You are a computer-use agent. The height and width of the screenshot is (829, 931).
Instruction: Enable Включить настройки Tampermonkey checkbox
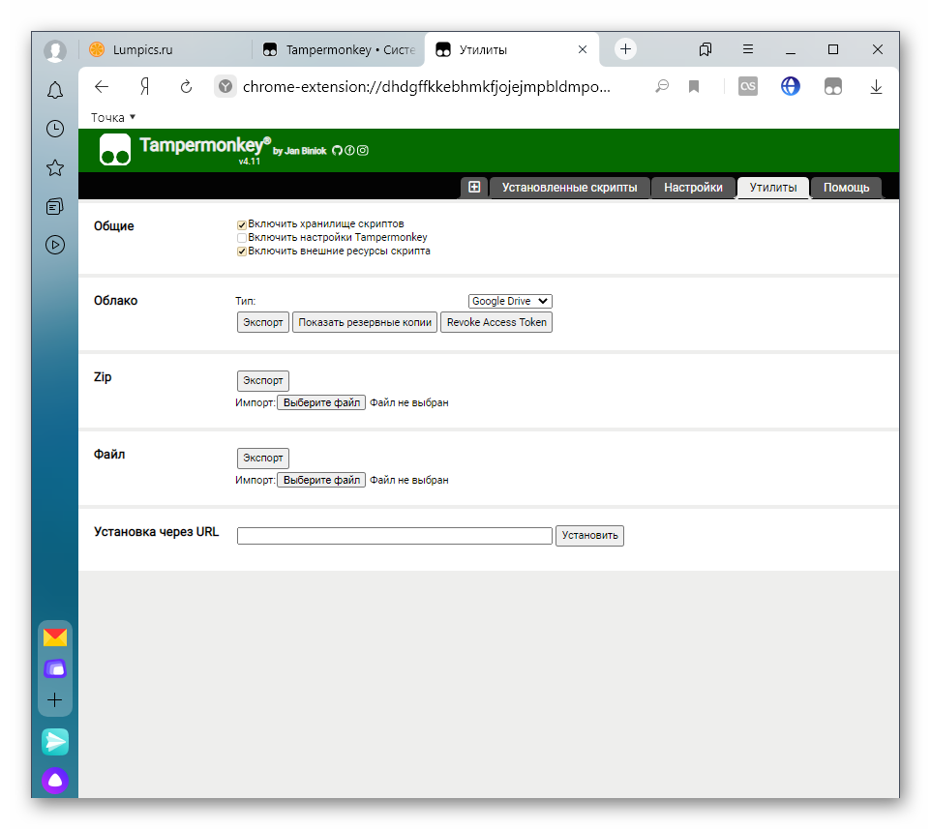[242, 238]
